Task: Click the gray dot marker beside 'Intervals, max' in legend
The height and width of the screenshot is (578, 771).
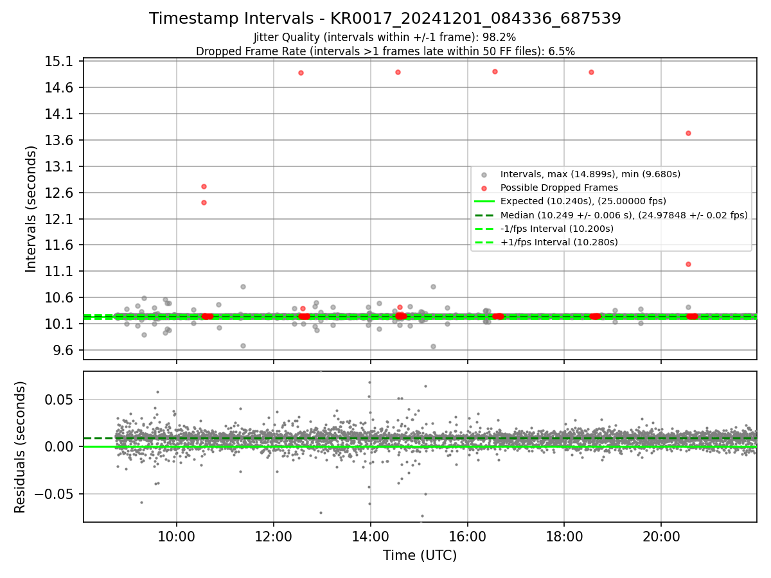Action: pyautogui.click(x=484, y=175)
